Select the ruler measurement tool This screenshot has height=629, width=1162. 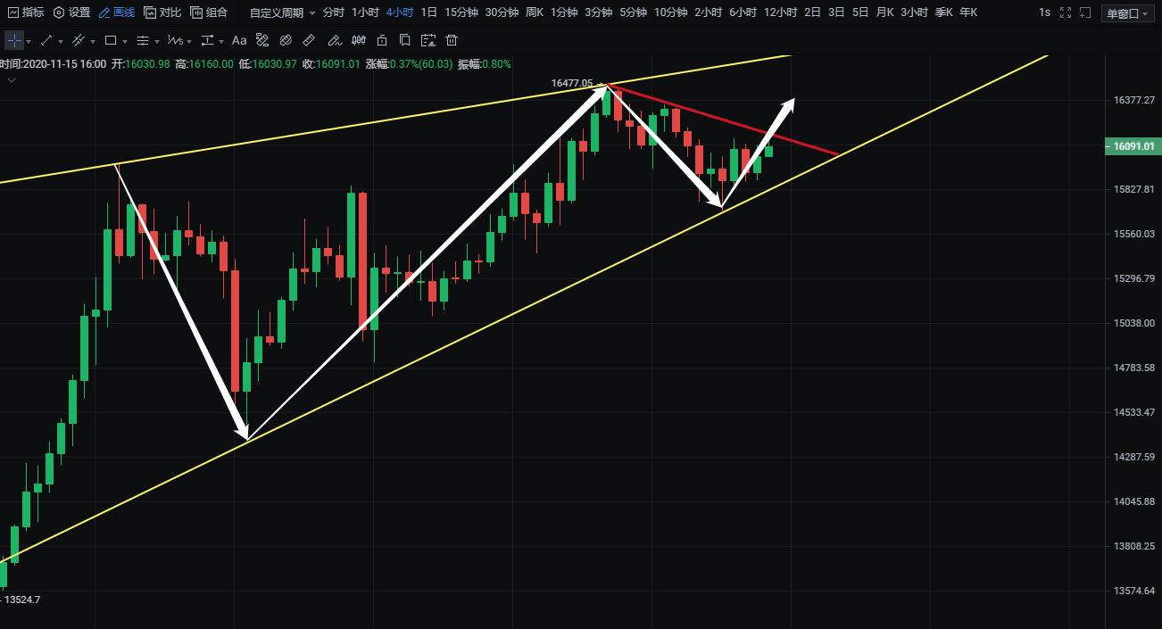[309, 40]
